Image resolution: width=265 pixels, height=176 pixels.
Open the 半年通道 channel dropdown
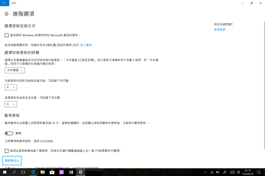15,70
